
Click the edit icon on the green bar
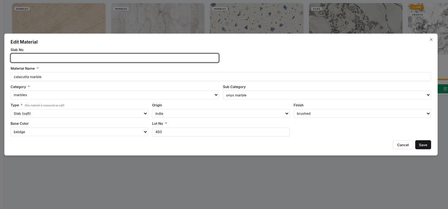pyautogui.click(x=445, y=89)
